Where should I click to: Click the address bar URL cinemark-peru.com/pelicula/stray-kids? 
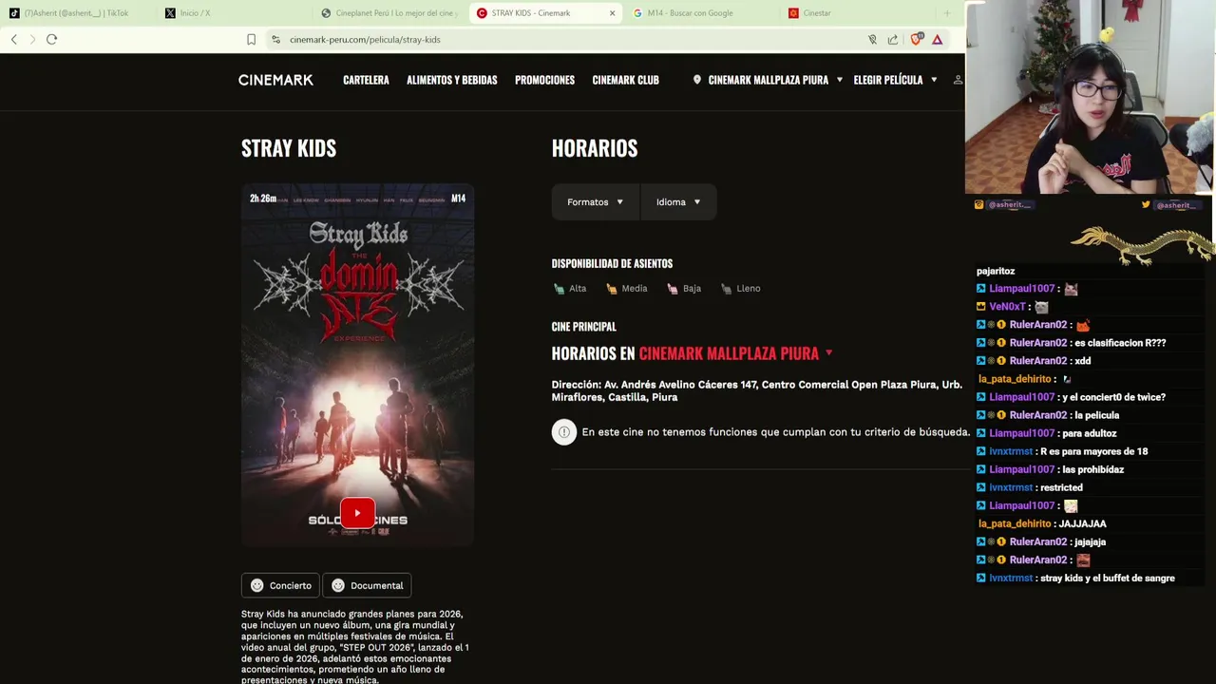365,40
